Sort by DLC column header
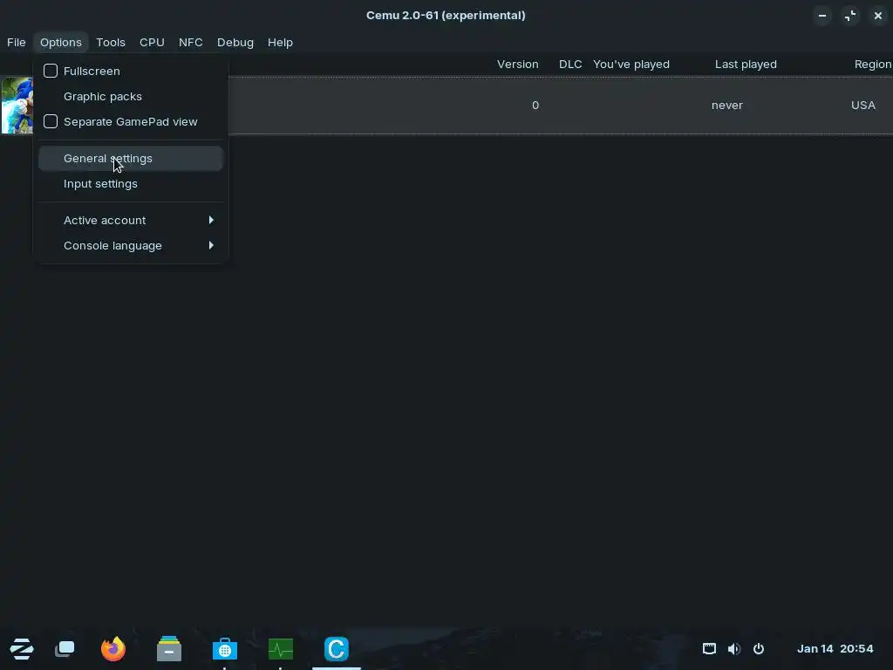Screen dimensions: 893x670 click(x=570, y=65)
